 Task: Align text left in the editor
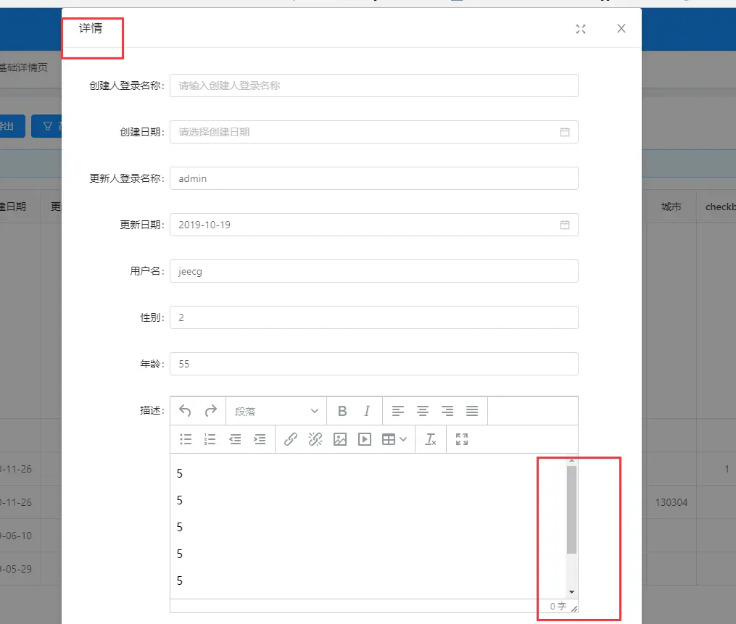click(397, 411)
